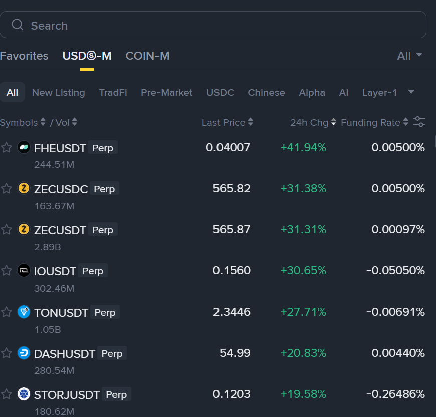Click funding rate -0.05050%
436x417 pixels.
396,270
